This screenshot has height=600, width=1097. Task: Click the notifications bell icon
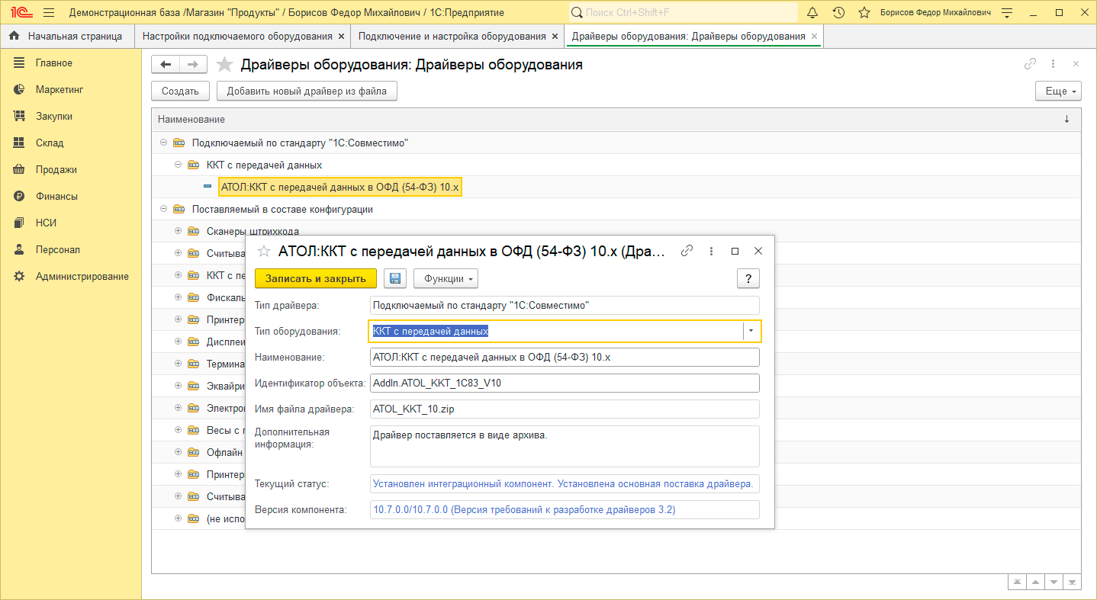click(x=812, y=13)
